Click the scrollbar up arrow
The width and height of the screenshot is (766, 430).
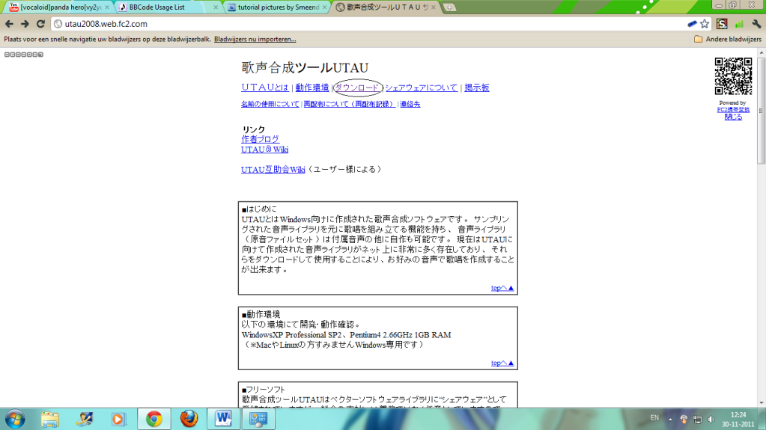click(x=761, y=52)
